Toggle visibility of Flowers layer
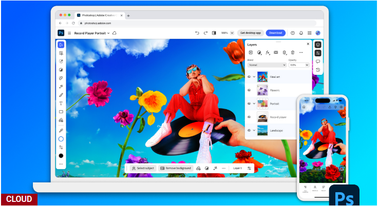 249,90
